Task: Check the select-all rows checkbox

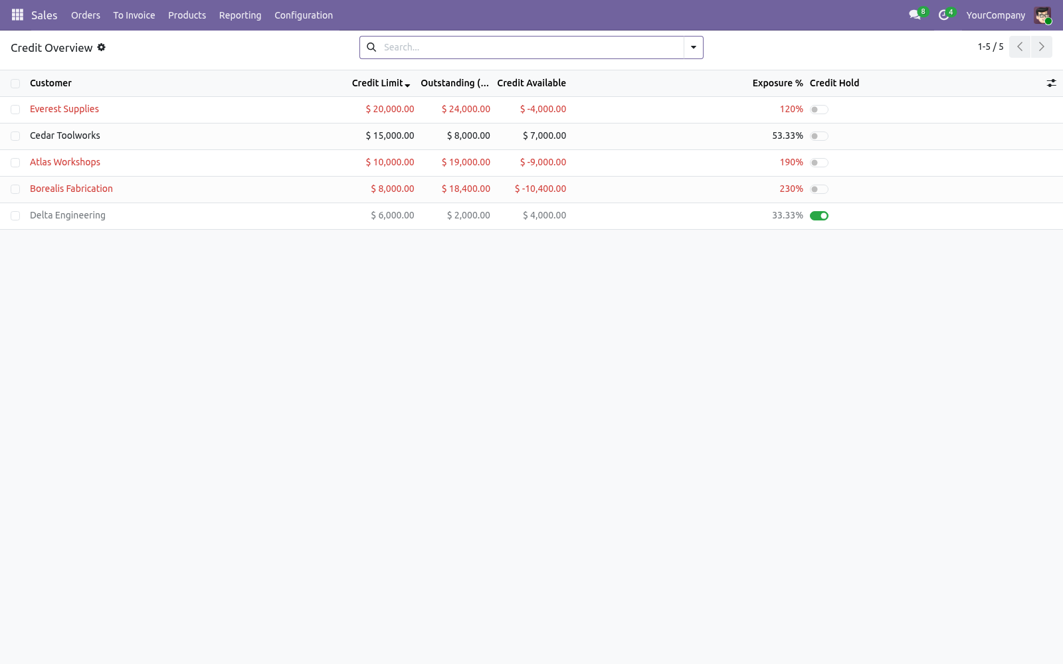Action: tap(15, 84)
